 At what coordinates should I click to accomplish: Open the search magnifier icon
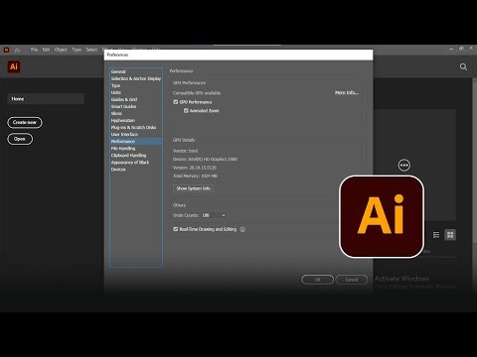463,67
